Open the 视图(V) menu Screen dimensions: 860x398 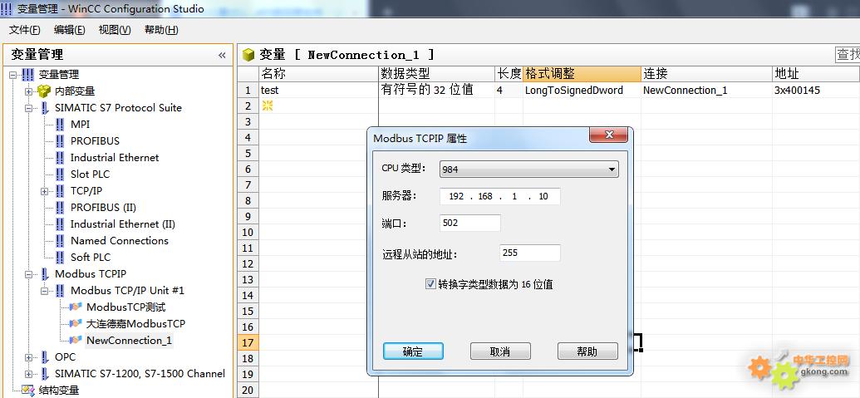[115, 30]
